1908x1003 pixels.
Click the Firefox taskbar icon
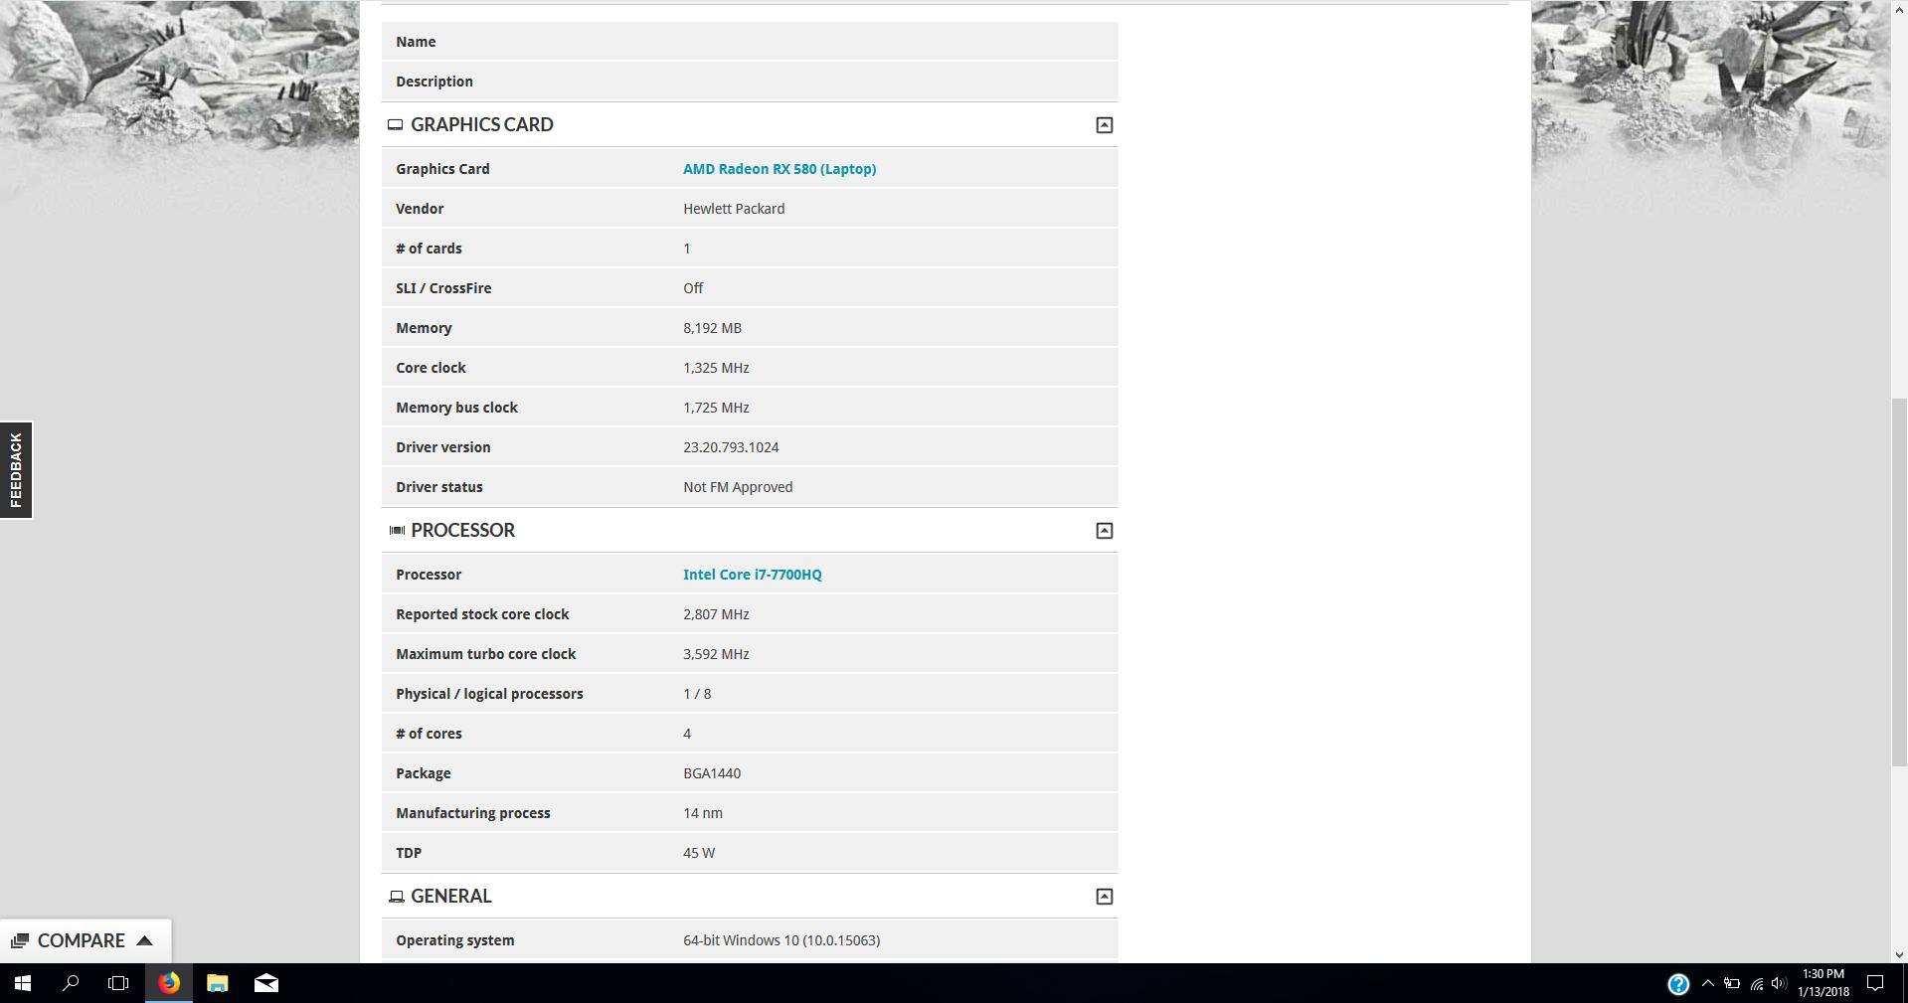(x=168, y=983)
